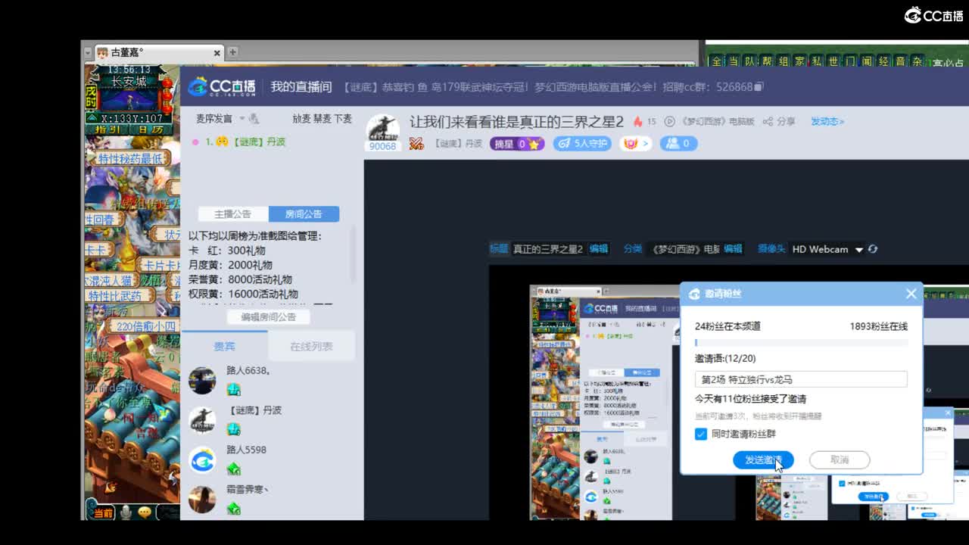Click the 古董嘉° tab character icon
The width and height of the screenshot is (969, 545).
point(101,52)
